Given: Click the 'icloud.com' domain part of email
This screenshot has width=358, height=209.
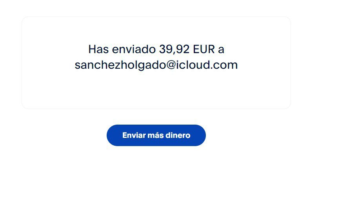Looking at the screenshot, I should point(207,65).
